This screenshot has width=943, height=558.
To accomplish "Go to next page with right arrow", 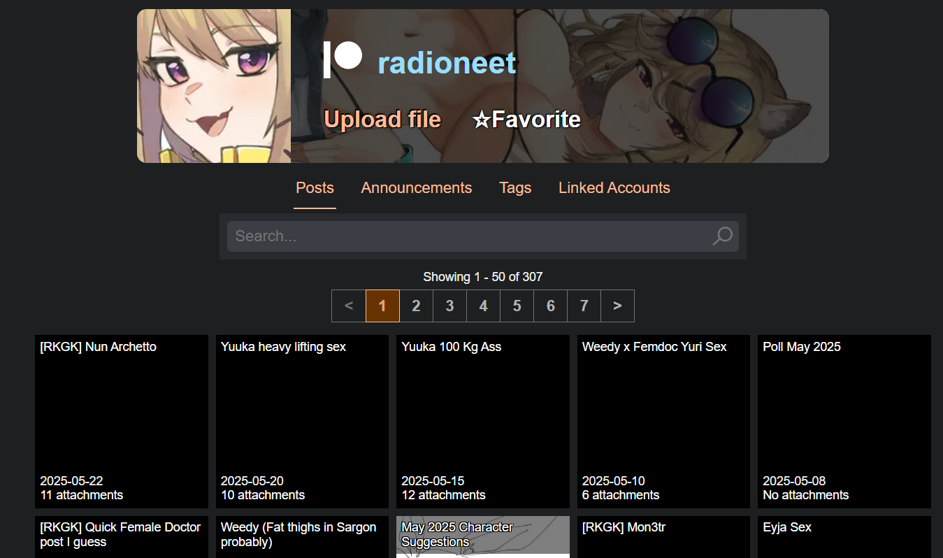I will (x=617, y=306).
